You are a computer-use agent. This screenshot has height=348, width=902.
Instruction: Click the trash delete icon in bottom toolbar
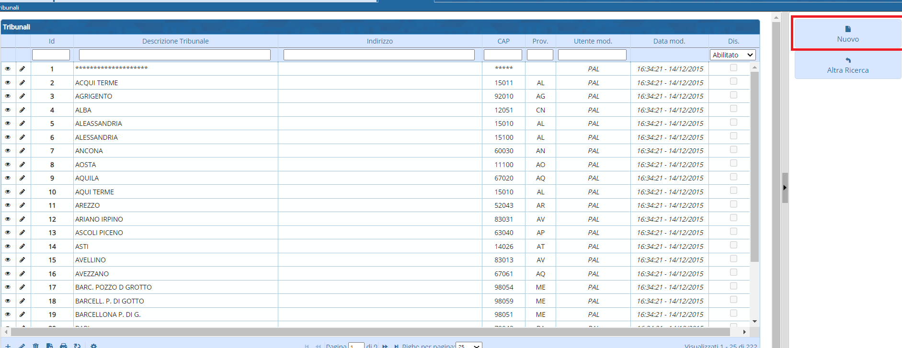(x=35, y=346)
